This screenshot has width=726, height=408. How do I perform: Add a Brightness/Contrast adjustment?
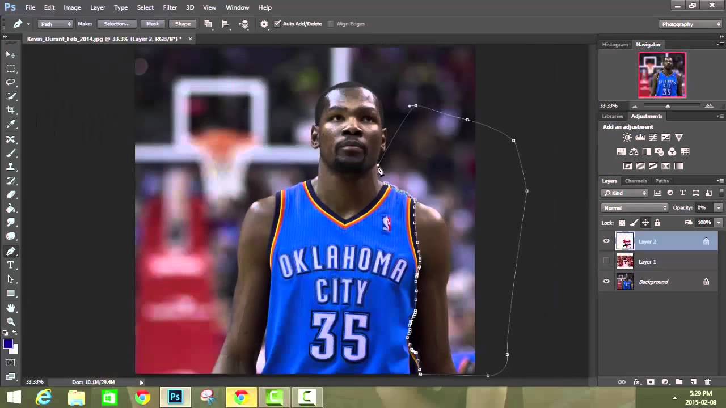(x=627, y=138)
